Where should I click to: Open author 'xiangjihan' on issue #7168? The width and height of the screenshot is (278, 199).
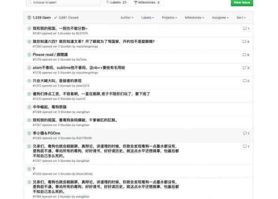83,197
